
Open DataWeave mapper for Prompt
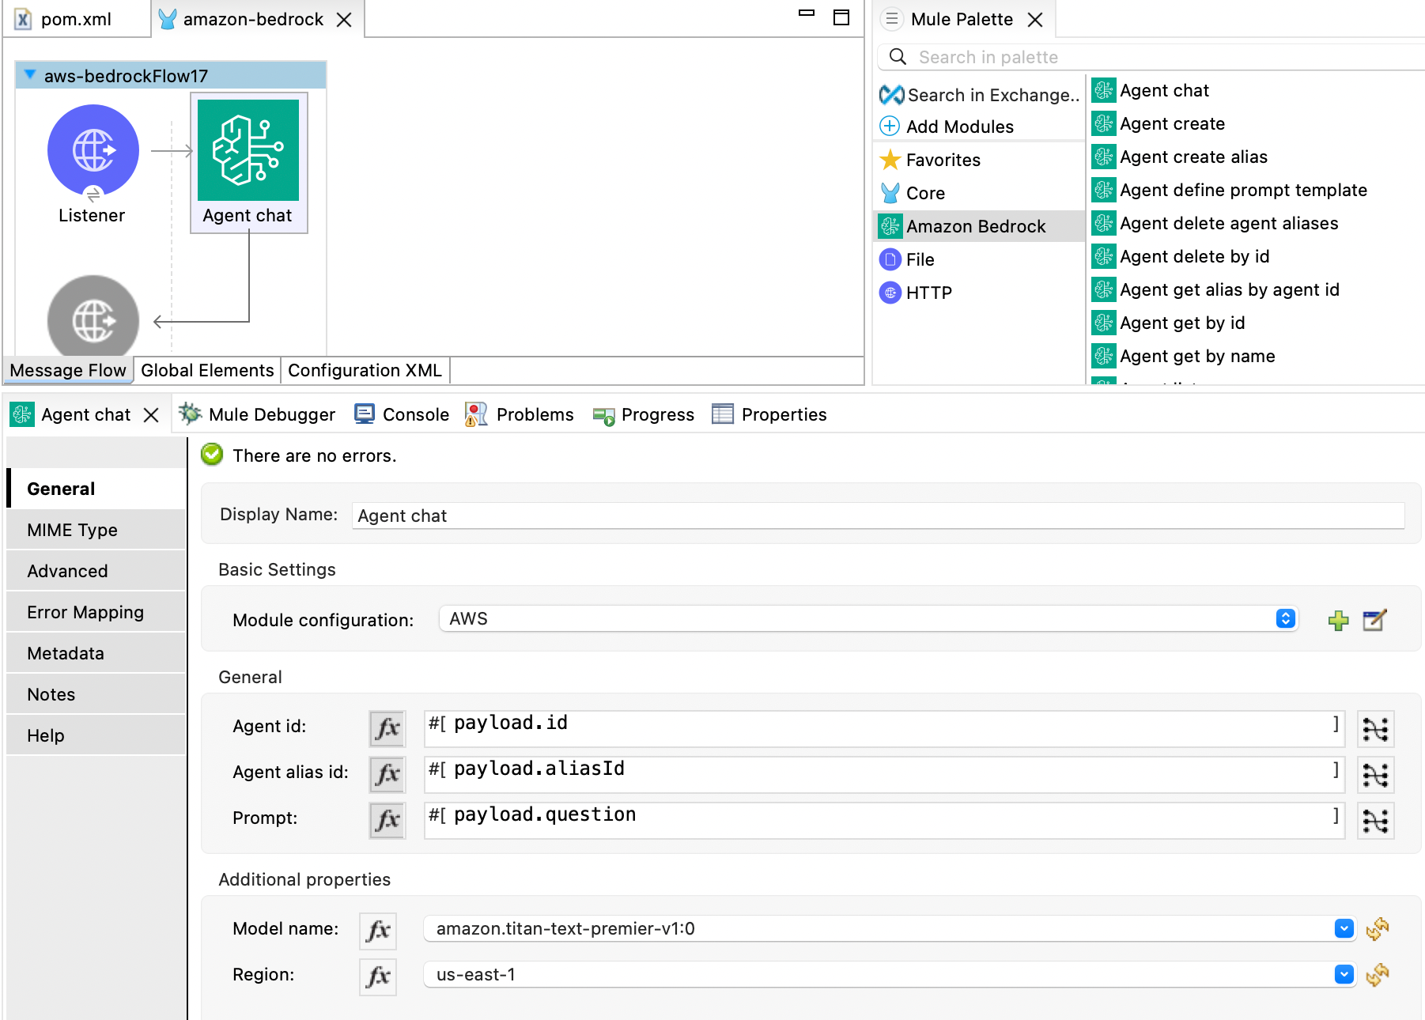(x=1376, y=821)
